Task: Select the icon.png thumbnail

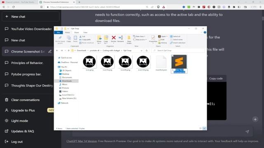Action: pyautogui.click(x=90, y=62)
